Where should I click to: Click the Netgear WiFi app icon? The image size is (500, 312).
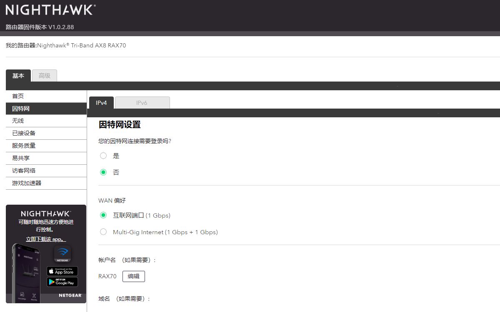pos(62,254)
